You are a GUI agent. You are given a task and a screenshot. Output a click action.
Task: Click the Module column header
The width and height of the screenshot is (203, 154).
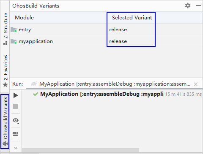[x=25, y=18]
